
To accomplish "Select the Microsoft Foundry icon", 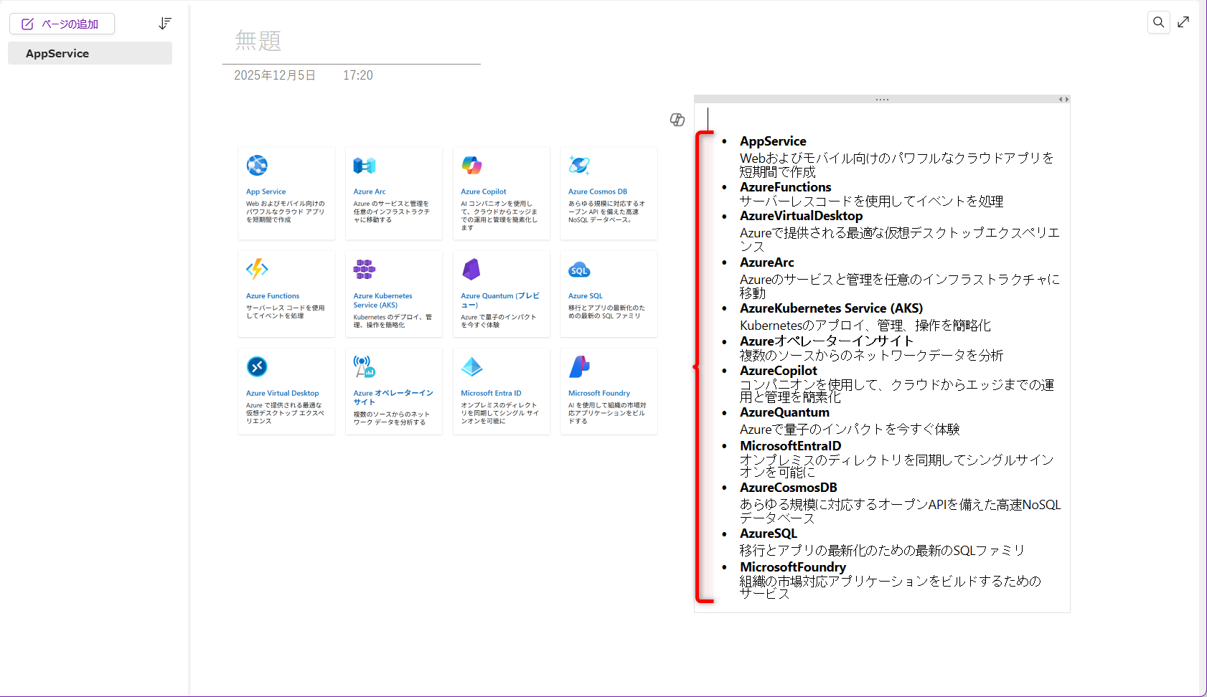I will pos(579,366).
